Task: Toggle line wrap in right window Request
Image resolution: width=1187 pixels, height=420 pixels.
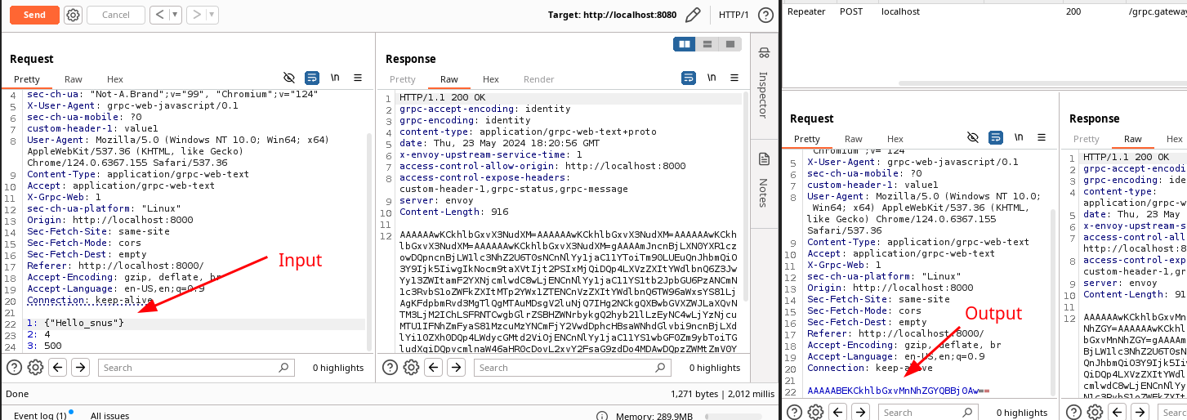Action: click(x=996, y=137)
